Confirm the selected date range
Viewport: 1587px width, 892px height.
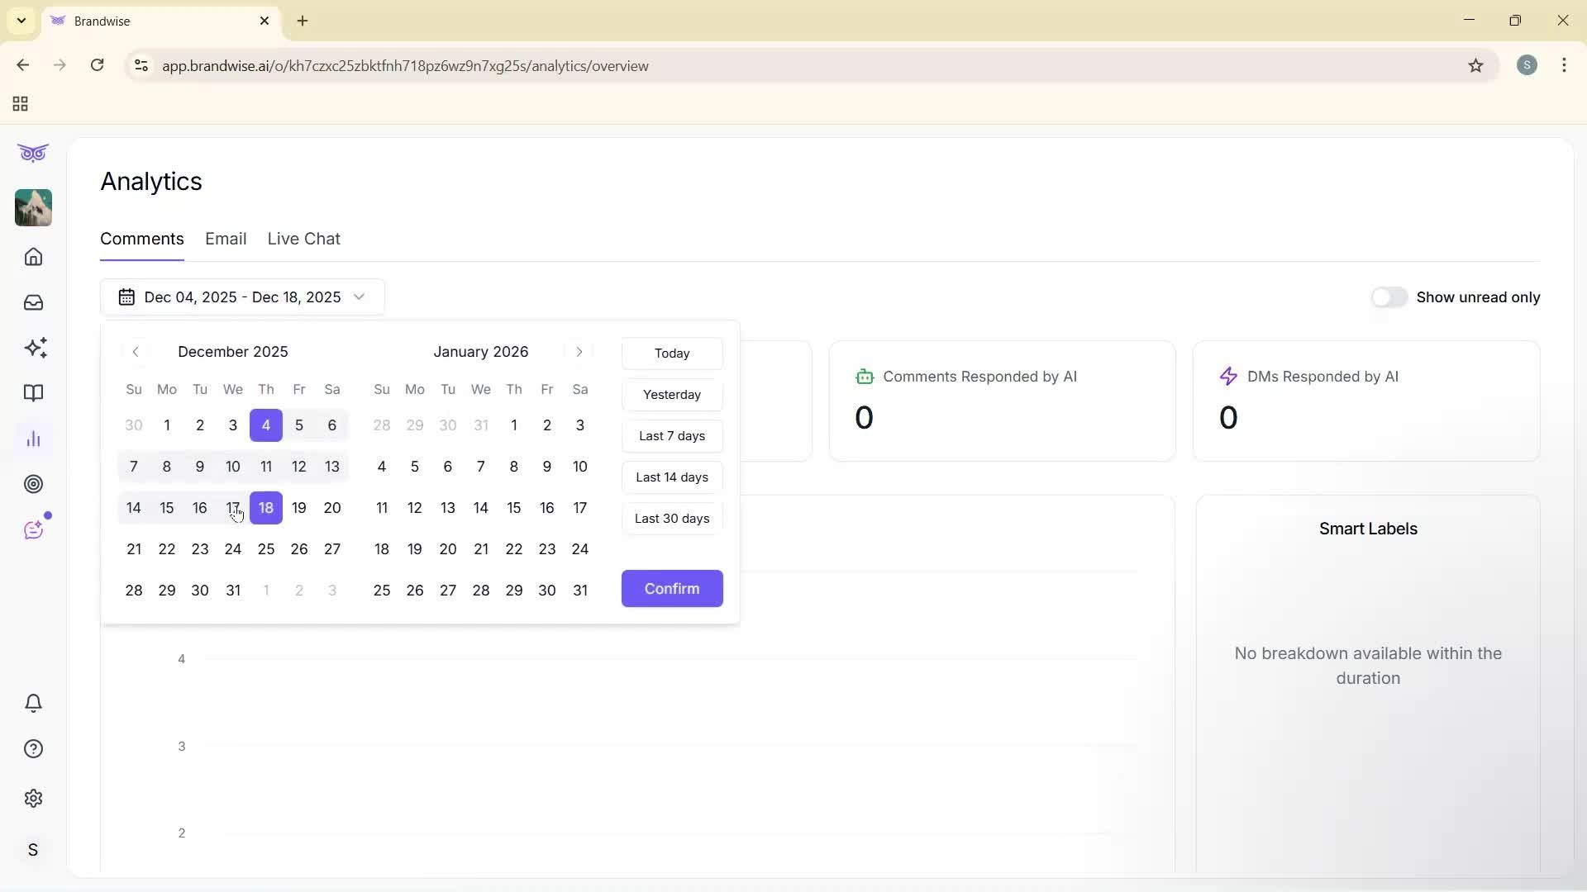click(671, 588)
